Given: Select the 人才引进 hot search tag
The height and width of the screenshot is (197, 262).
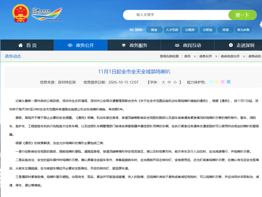Looking at the screenshot, I should tap(172, 30).
